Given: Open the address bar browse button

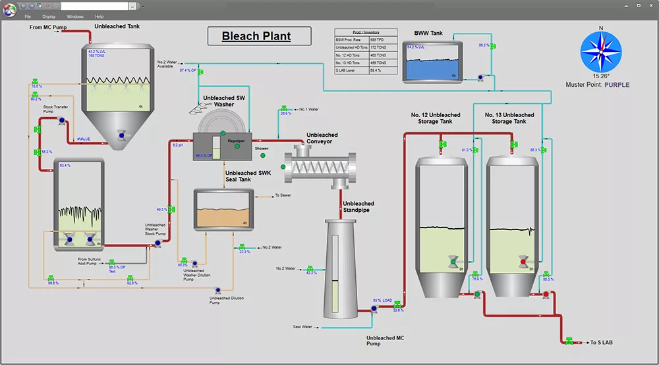Looking at the screenshot, I should pyautogui.click(x=132, y=5).
